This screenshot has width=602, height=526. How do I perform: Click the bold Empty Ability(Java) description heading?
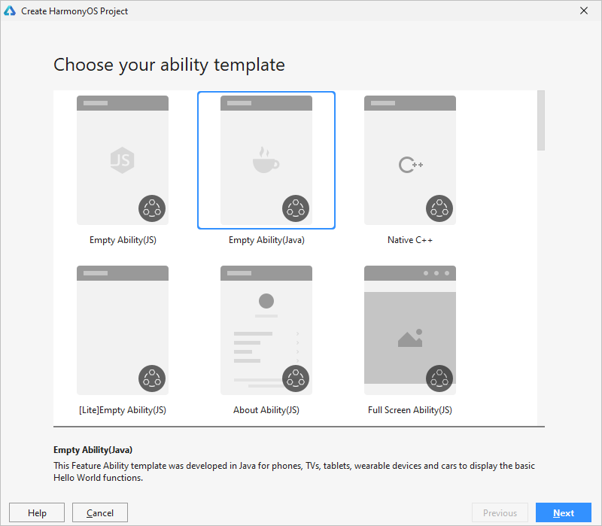[x=93, y=450]
